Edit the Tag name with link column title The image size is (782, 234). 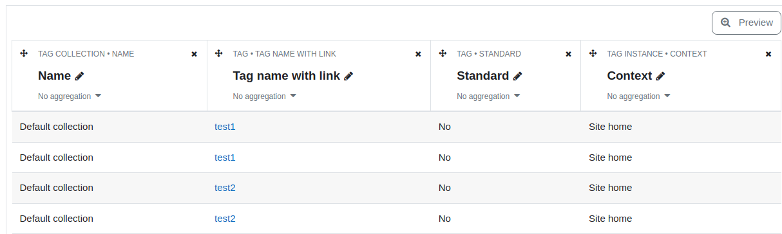(348, 76)
